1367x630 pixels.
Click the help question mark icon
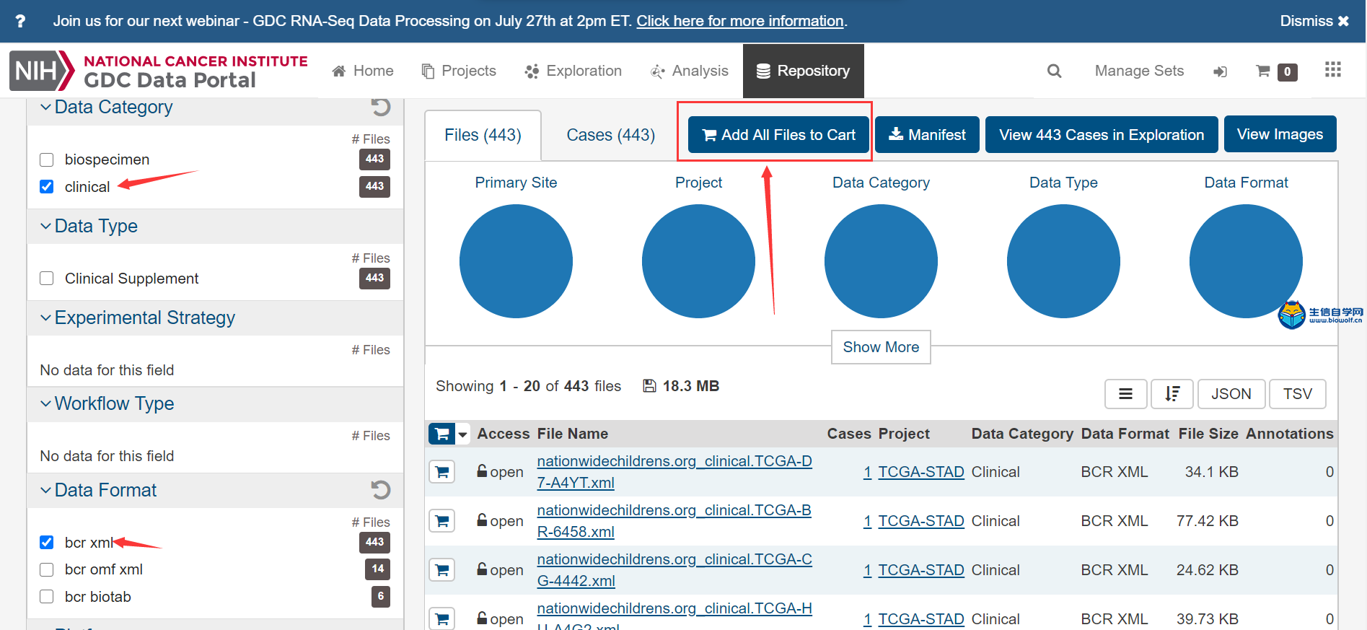click(x=20, y=21)
